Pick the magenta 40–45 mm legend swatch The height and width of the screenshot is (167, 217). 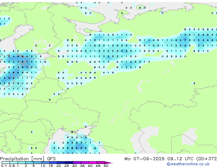pyautogui.click(x=93, y=163)
